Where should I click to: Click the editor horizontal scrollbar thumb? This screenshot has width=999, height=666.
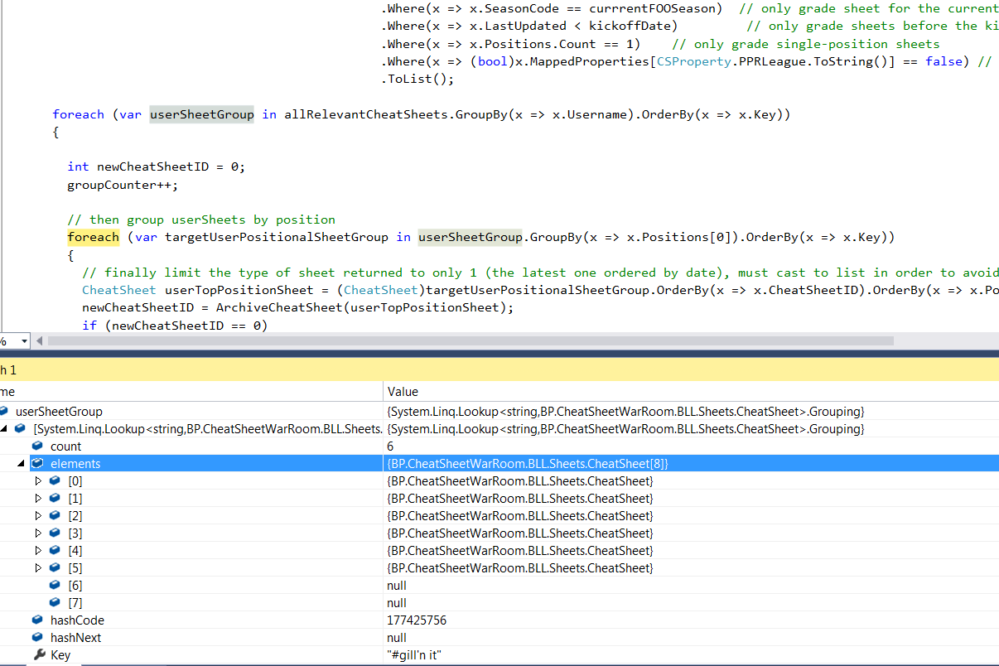pos(472,340)
